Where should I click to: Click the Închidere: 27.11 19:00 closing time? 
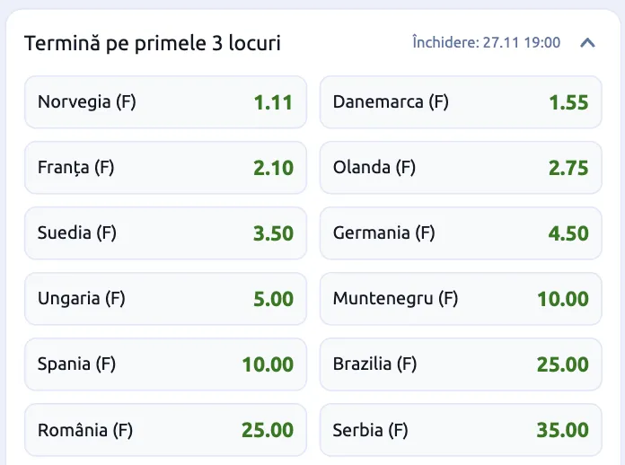[x=486, y=42]
